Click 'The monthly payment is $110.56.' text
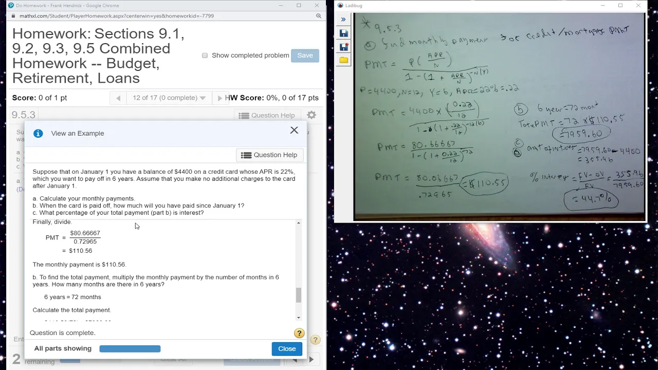Screen dimensions: 658x370 (79, 265)
